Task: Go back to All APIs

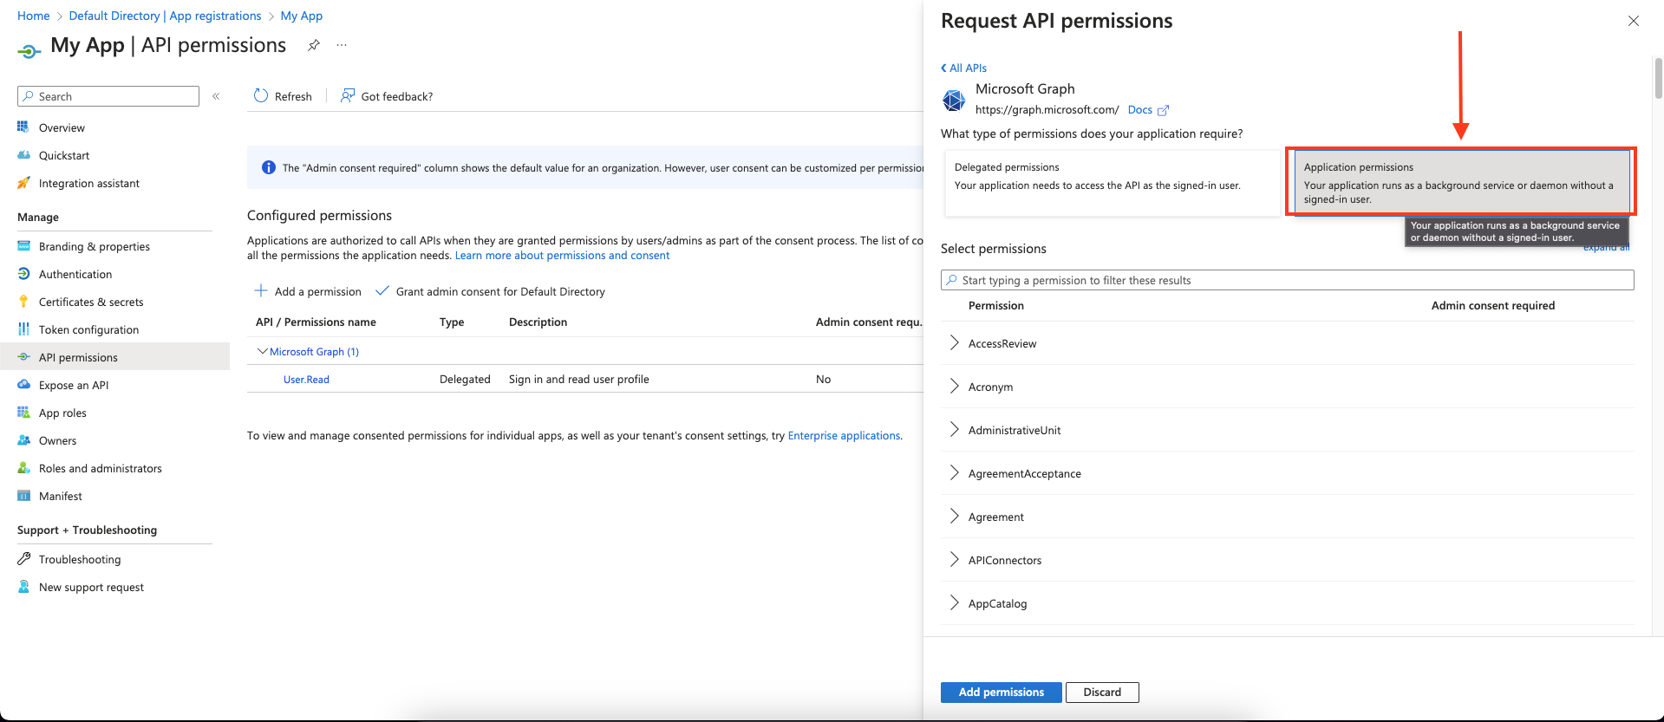Action: pos(963,68)
